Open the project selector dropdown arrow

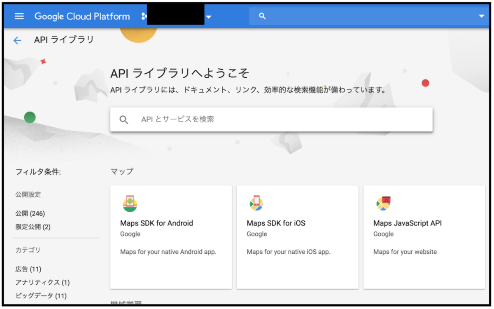tap(209, 17)
